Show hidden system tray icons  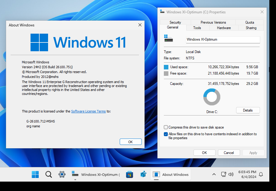tap(214, 174)
